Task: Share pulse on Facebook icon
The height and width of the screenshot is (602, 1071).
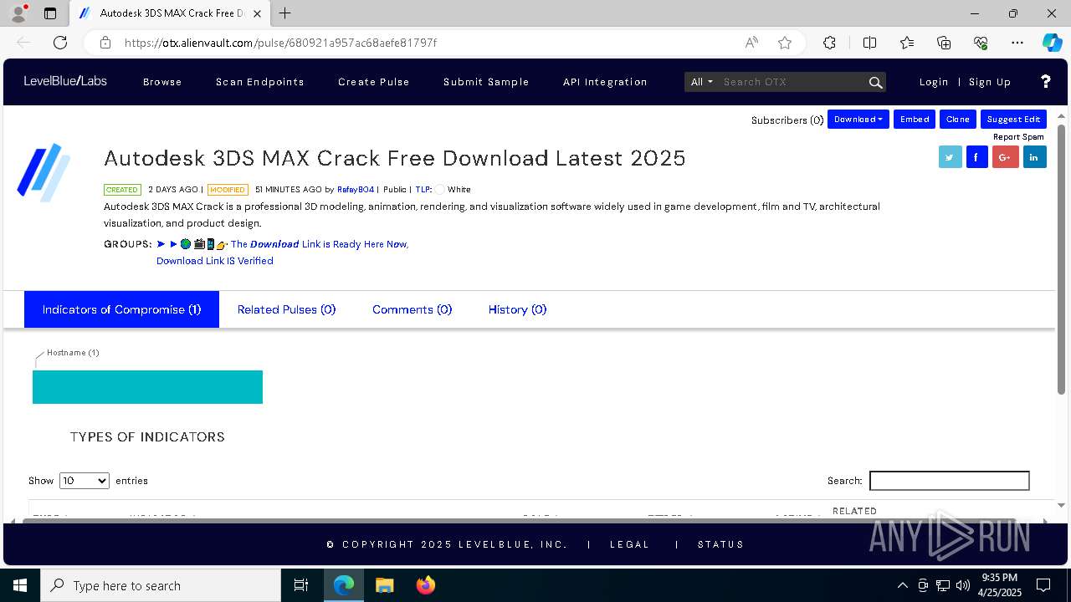Action: [x=977, y=156]
